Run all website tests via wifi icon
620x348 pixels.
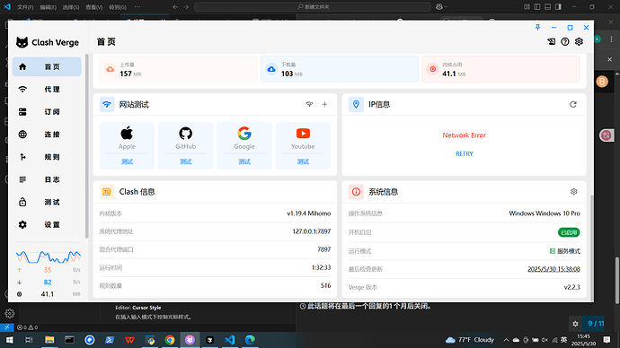pos(309,105)
